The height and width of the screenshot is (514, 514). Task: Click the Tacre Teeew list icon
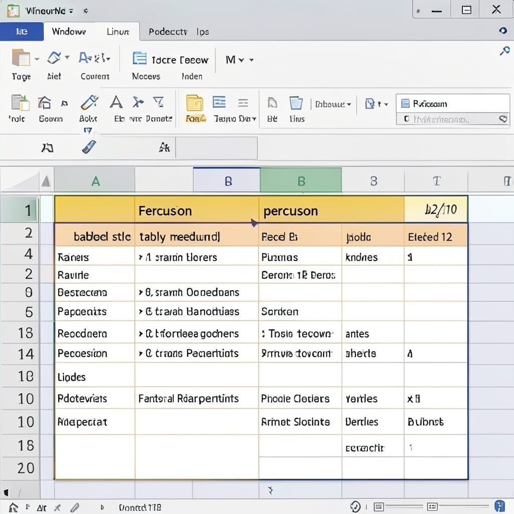pyautogui.click(x=140, y=58)
